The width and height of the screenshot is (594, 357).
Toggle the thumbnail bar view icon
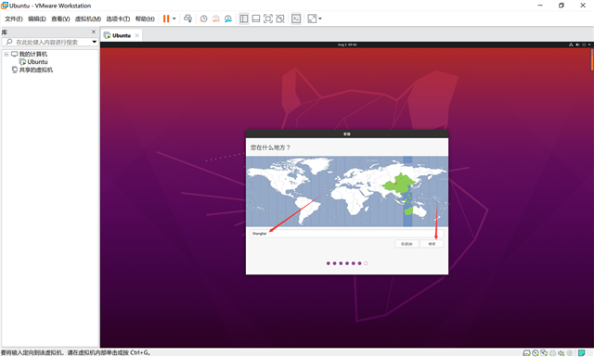(256, 19)
